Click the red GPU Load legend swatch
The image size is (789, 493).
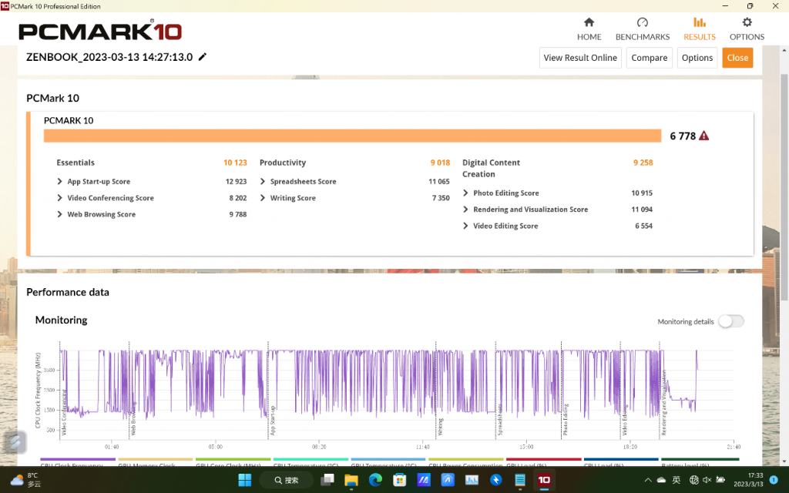click(544, 459)
